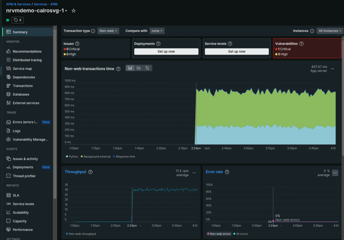Click the Issues help icon
This screenshot has height=240, width=344.
[x=77, y=44]
